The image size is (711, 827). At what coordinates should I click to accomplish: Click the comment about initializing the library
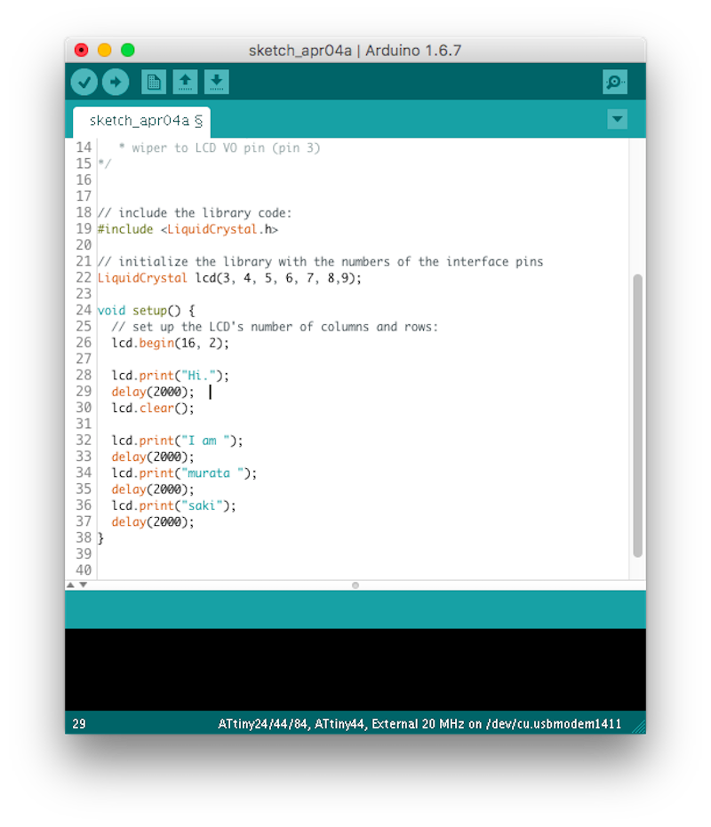coord(321,261)
